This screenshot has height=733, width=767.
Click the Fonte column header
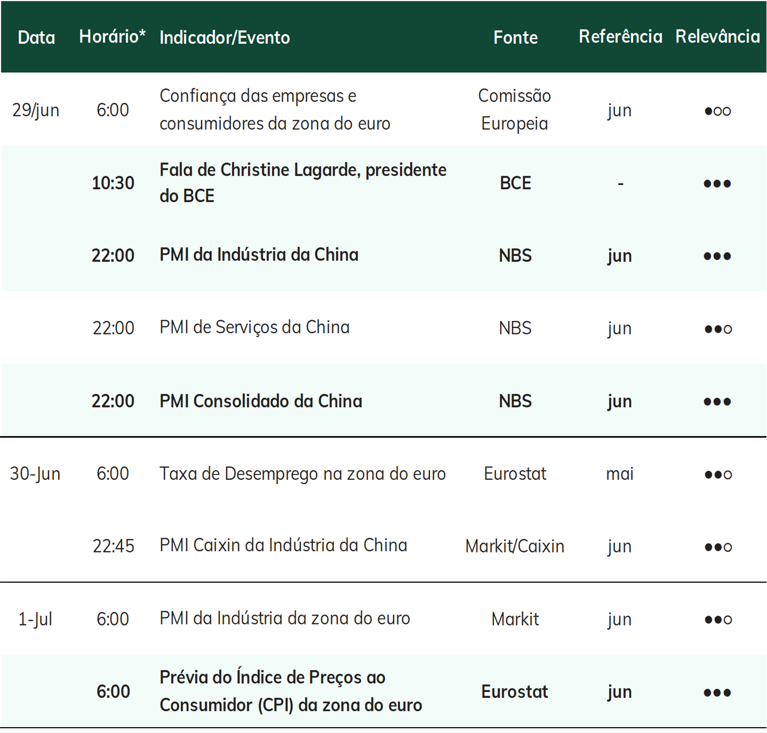(x=515, y=37)
